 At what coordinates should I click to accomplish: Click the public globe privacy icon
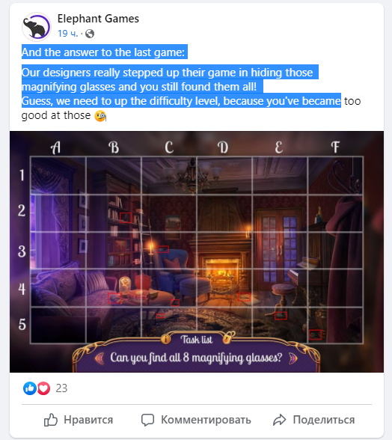(90, 34)
